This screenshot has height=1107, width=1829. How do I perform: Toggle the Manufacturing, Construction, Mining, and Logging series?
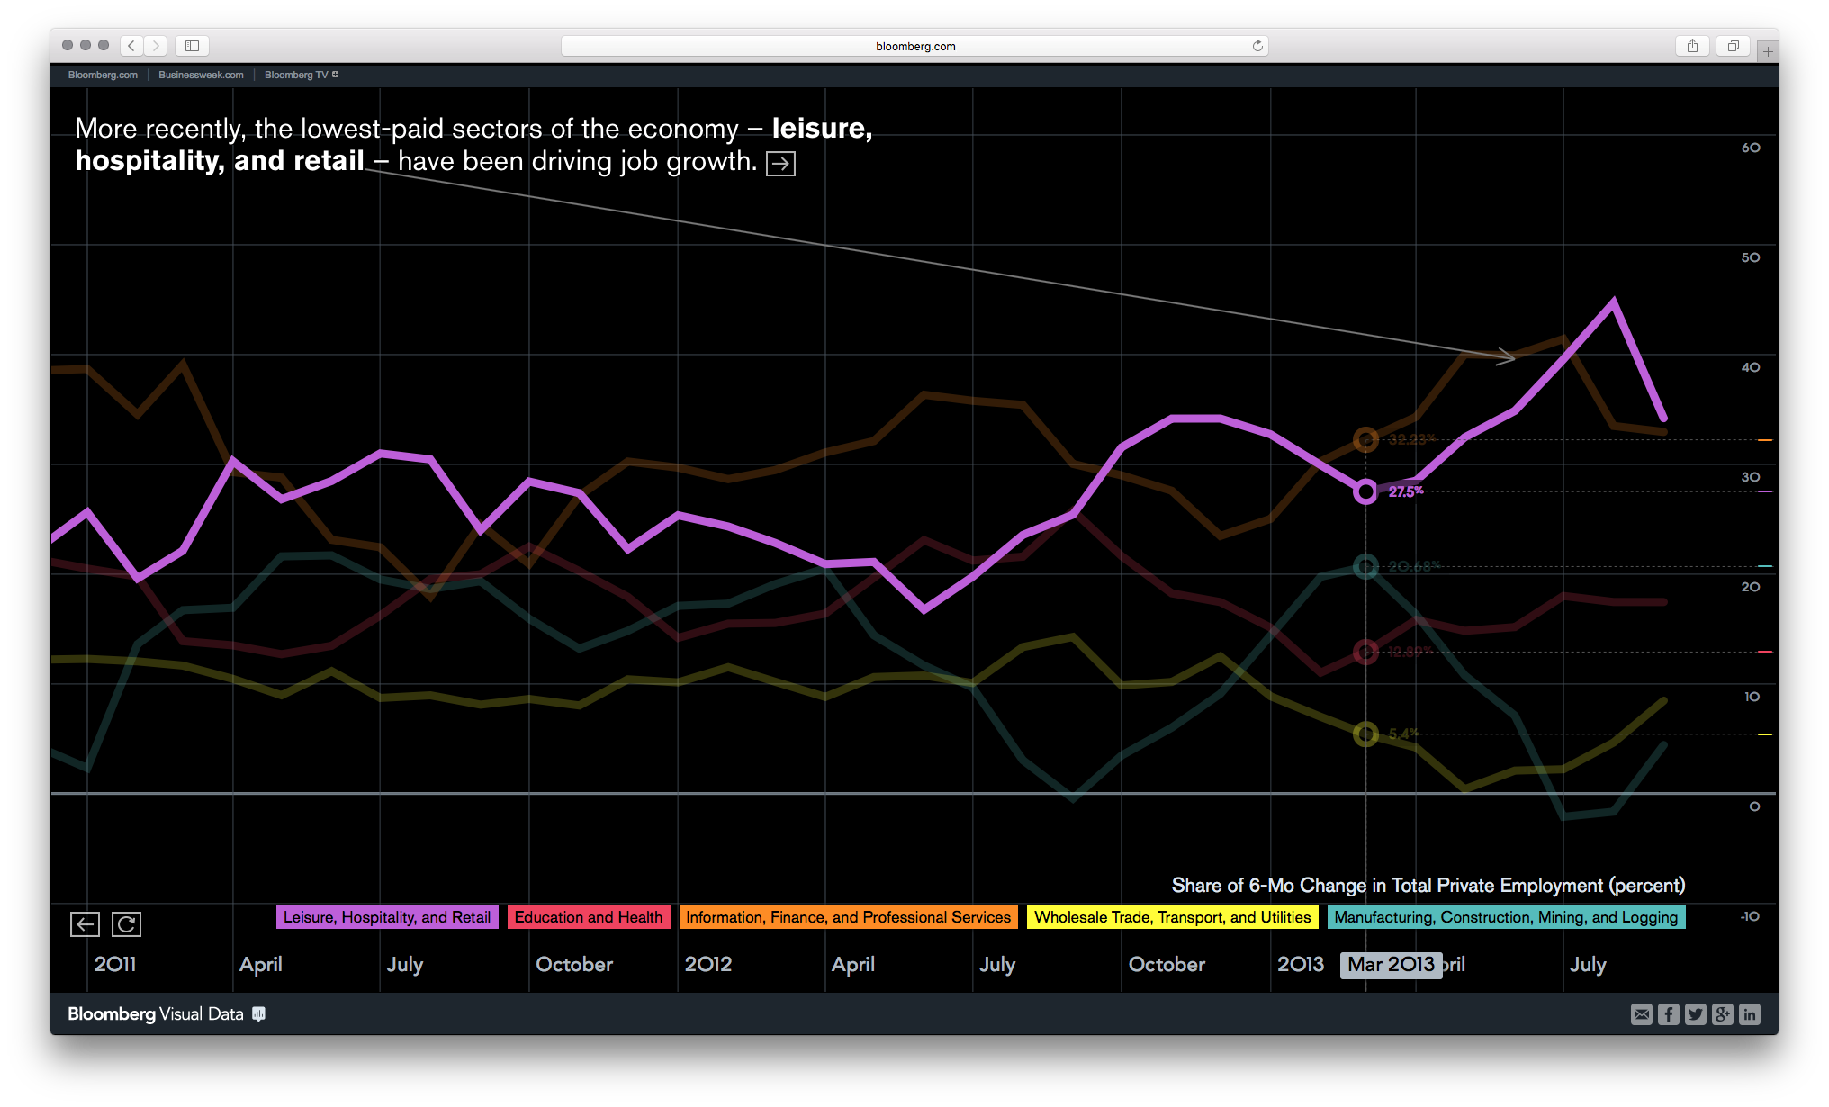point(1506,917)
